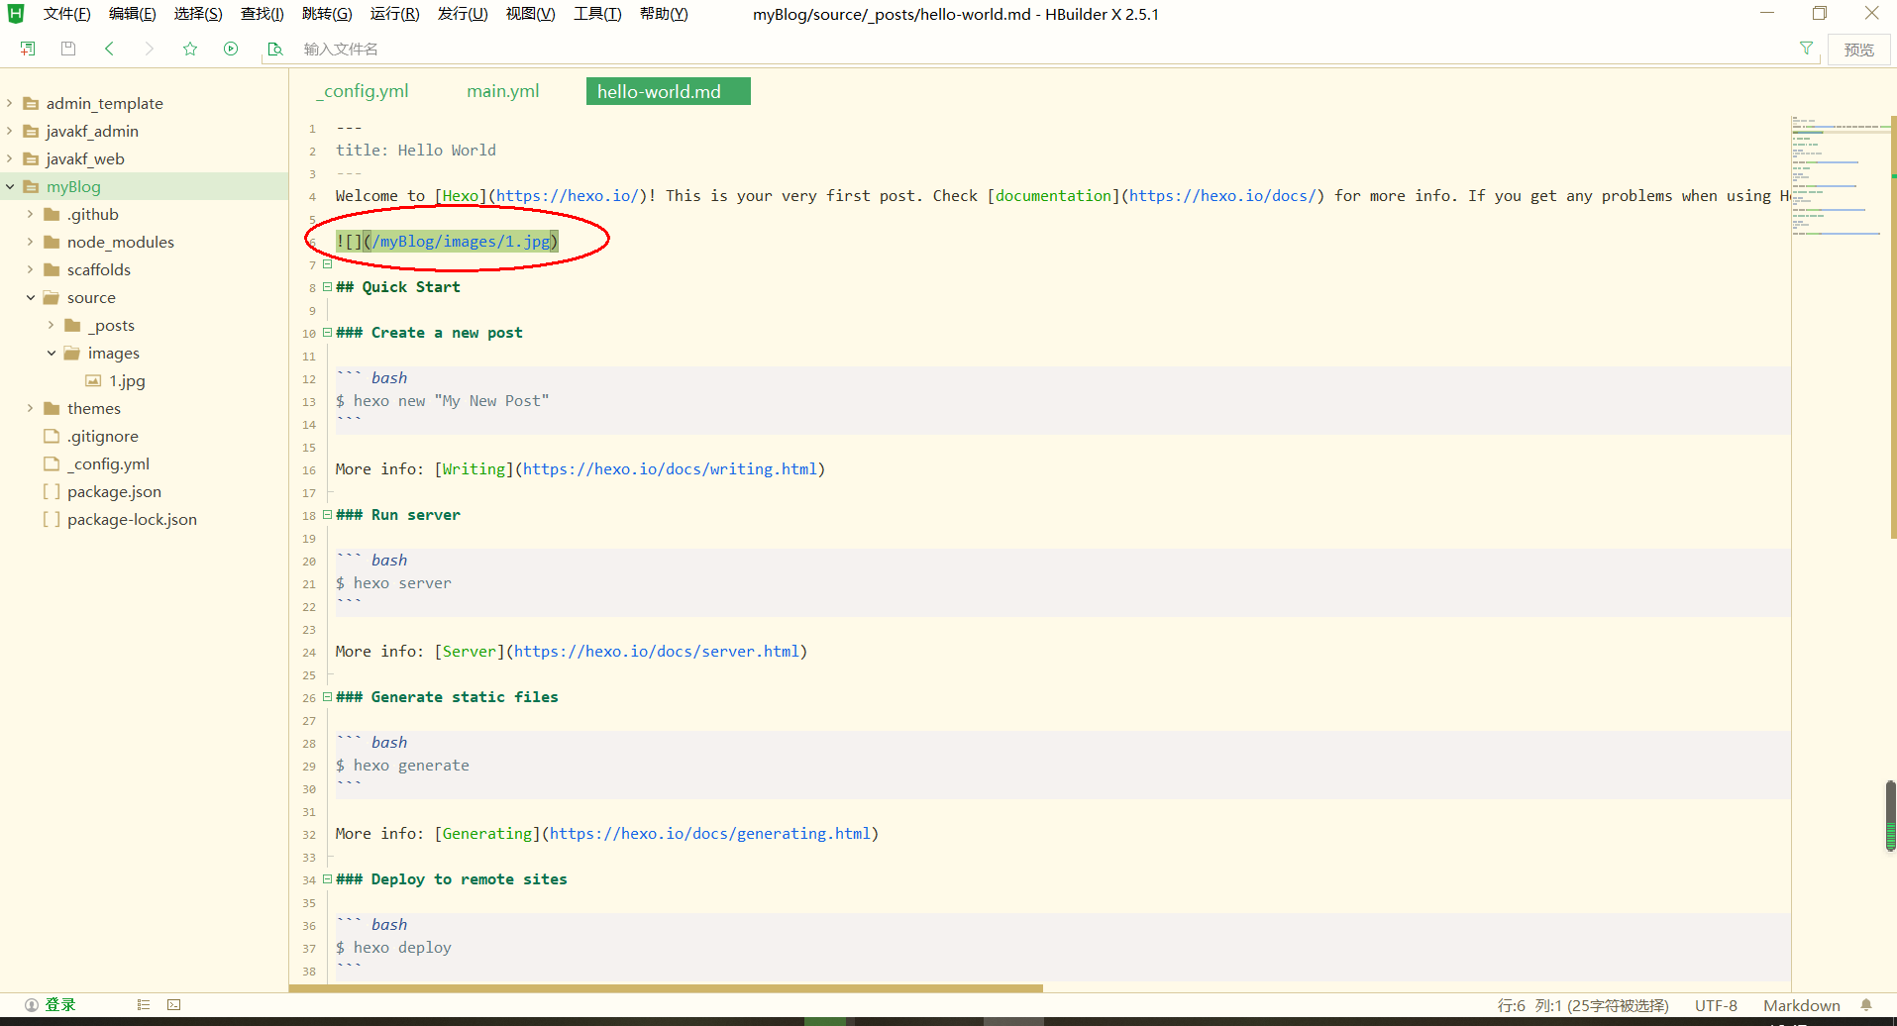Screen dimensions: 1897x1026
Task: Fold the Create a new post section
Action: coord(327,333)
